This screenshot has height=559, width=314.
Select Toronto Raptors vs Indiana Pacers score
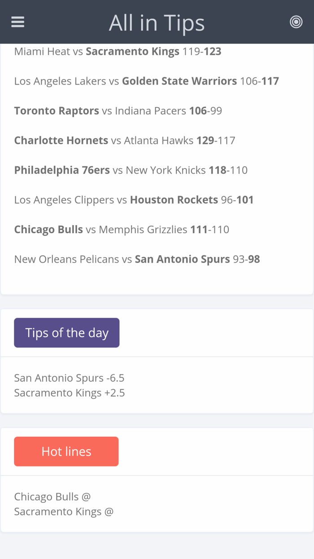[x=118, y=111]
